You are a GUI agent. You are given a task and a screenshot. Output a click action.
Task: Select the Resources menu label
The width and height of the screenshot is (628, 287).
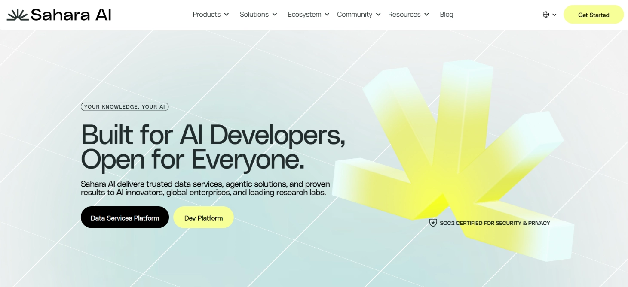pyautogui.click(x=404, y=15)
